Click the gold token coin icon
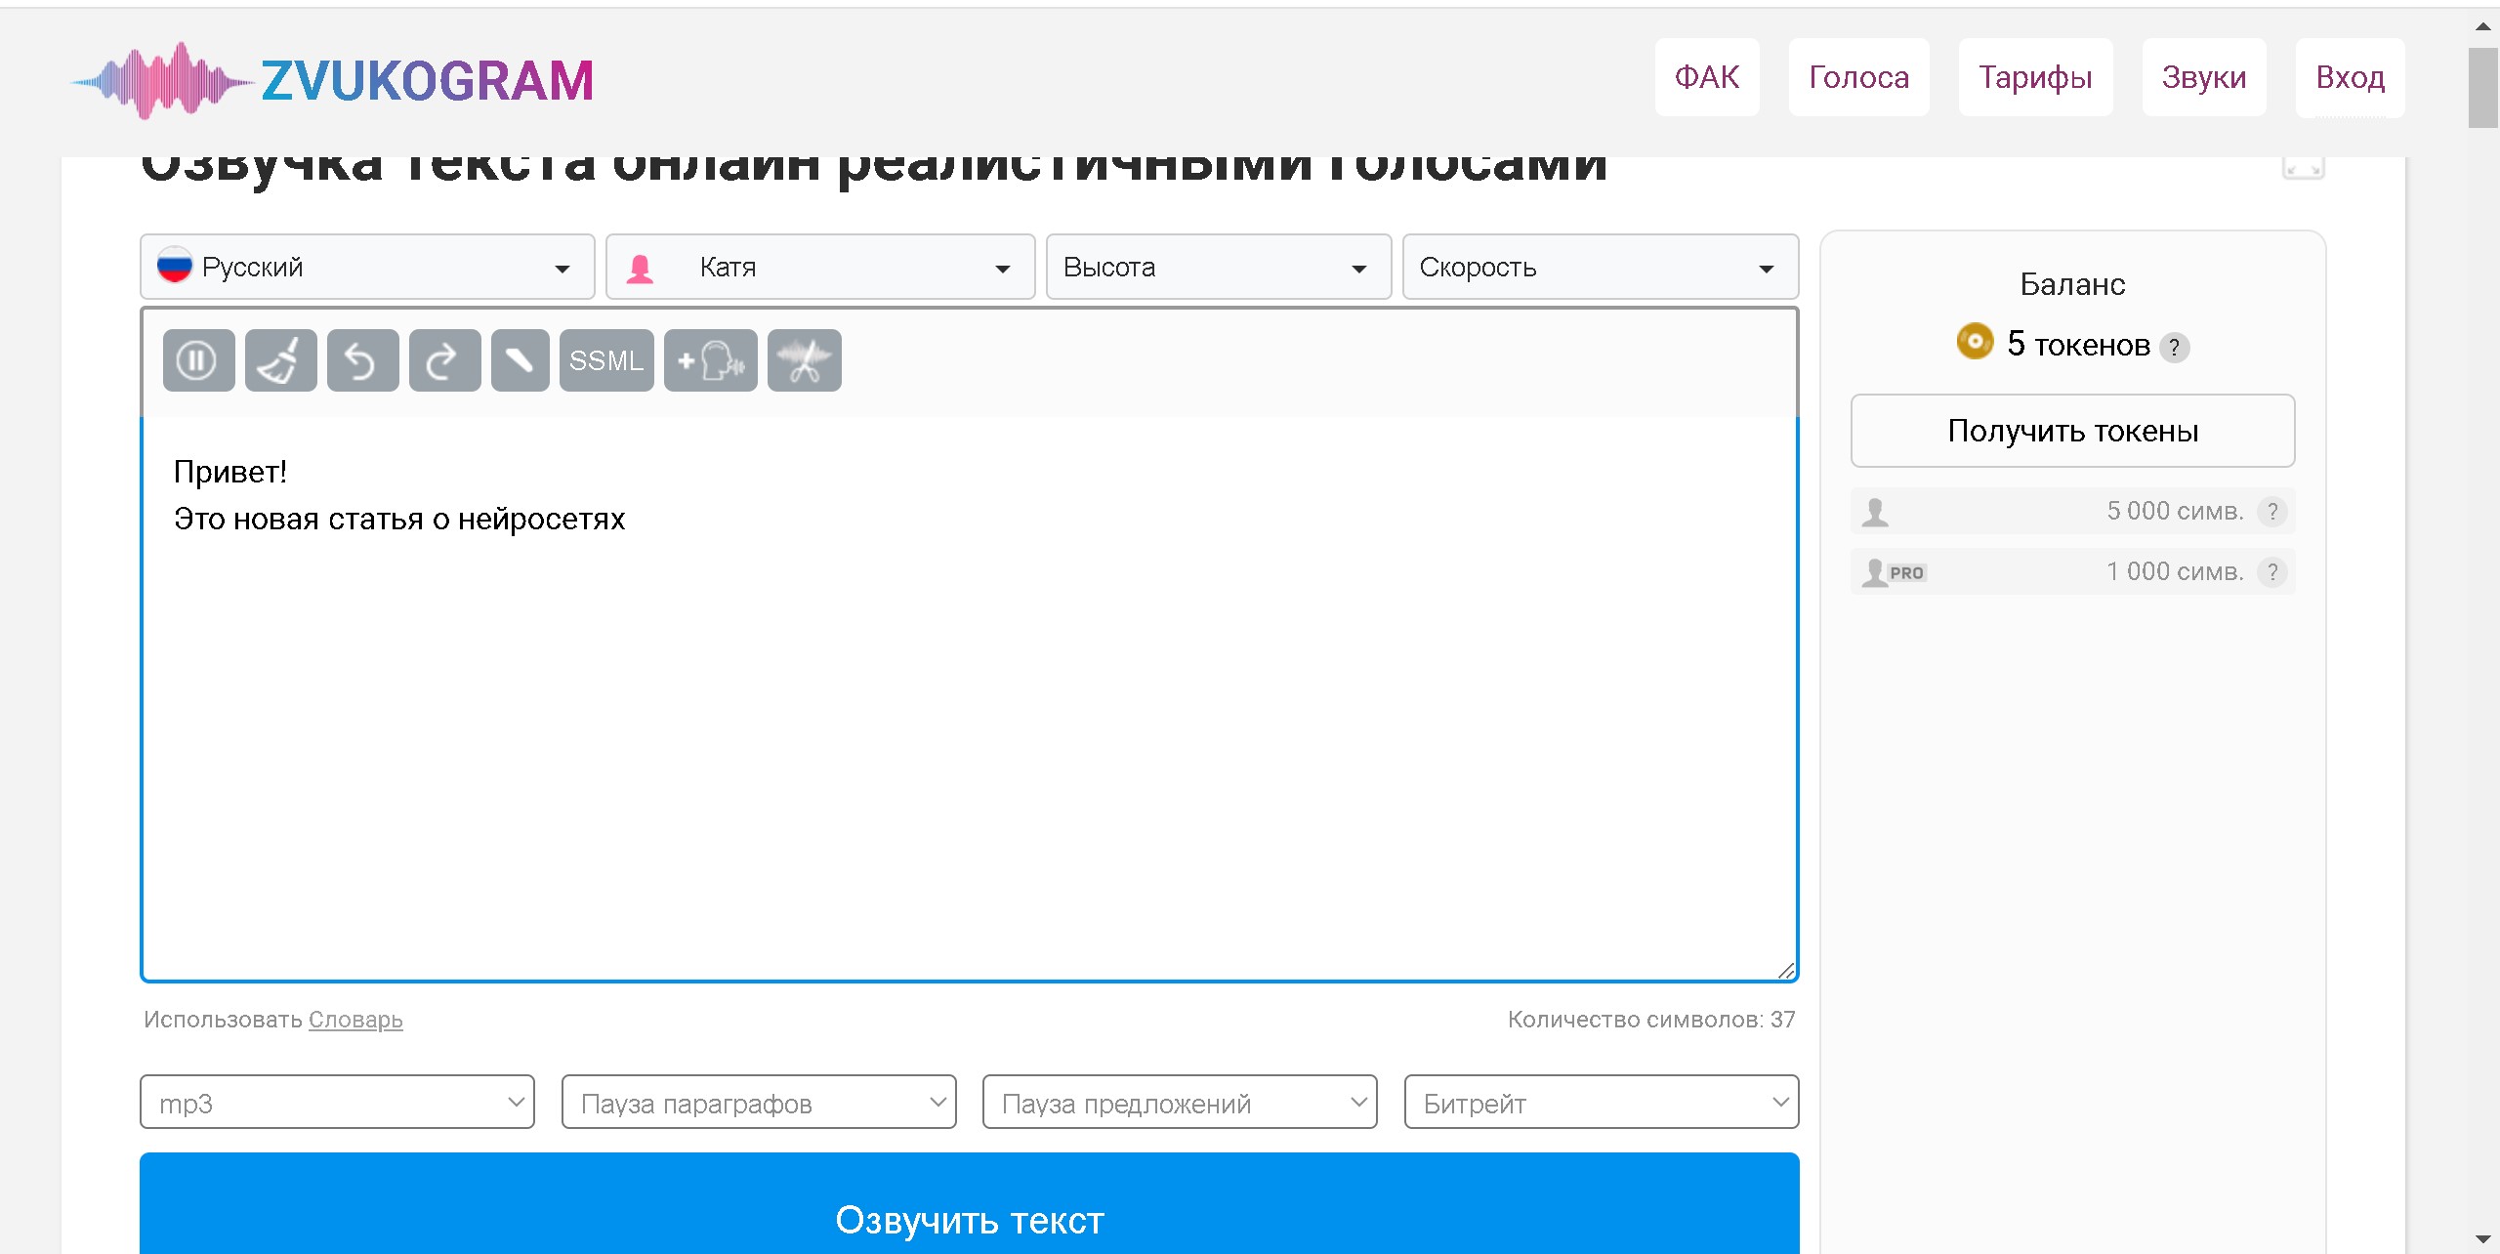 [1975, 342]
